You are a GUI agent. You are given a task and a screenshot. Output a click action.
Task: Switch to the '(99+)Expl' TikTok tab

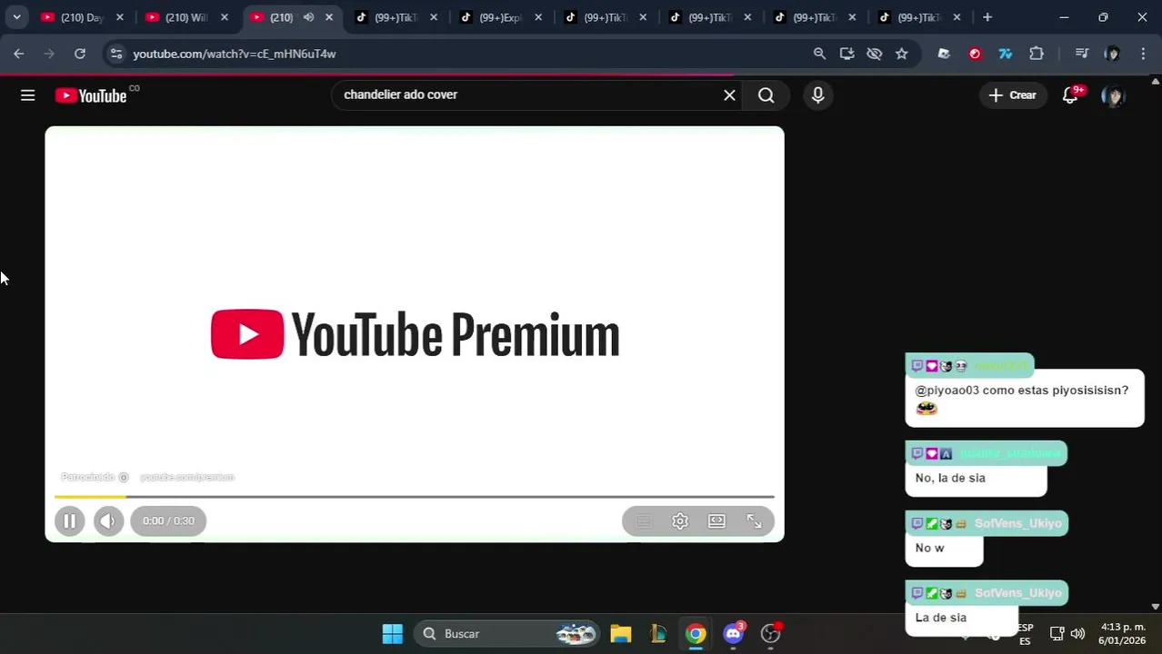pos(501,17)
